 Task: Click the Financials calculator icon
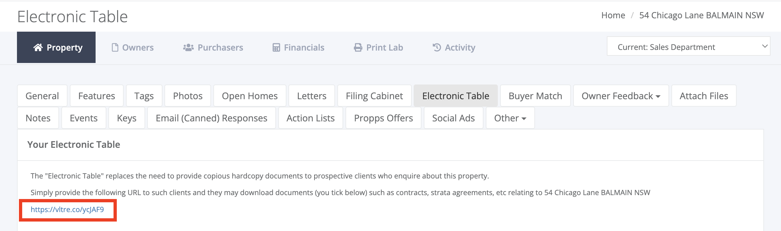(276, 48)
